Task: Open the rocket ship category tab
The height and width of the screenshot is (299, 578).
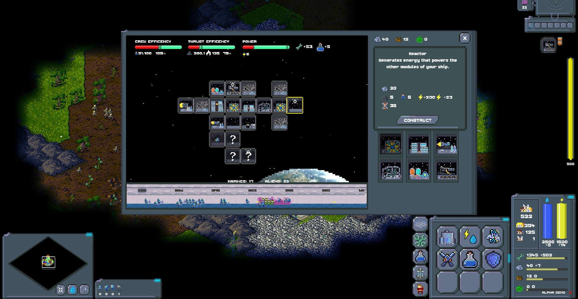Action: tap(420, 273)
